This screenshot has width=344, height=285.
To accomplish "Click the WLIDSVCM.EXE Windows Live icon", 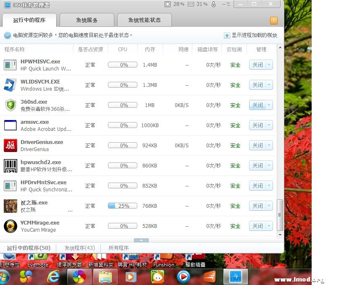I will coord(10,85).
